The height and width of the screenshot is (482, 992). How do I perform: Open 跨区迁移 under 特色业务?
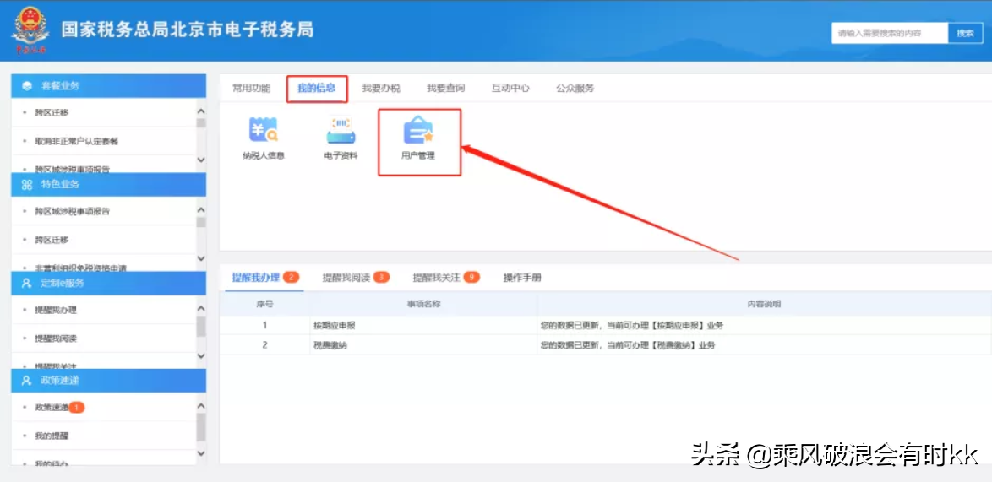[x=52, y=240]
